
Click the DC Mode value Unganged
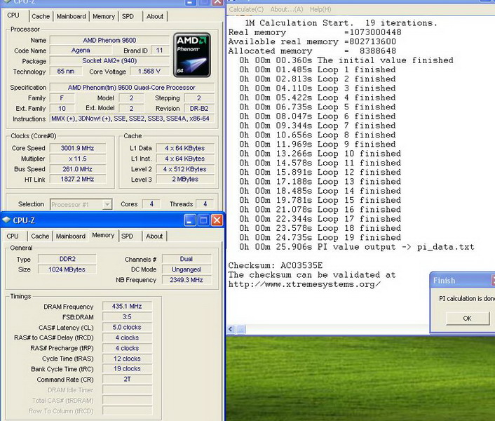(187, 269)
